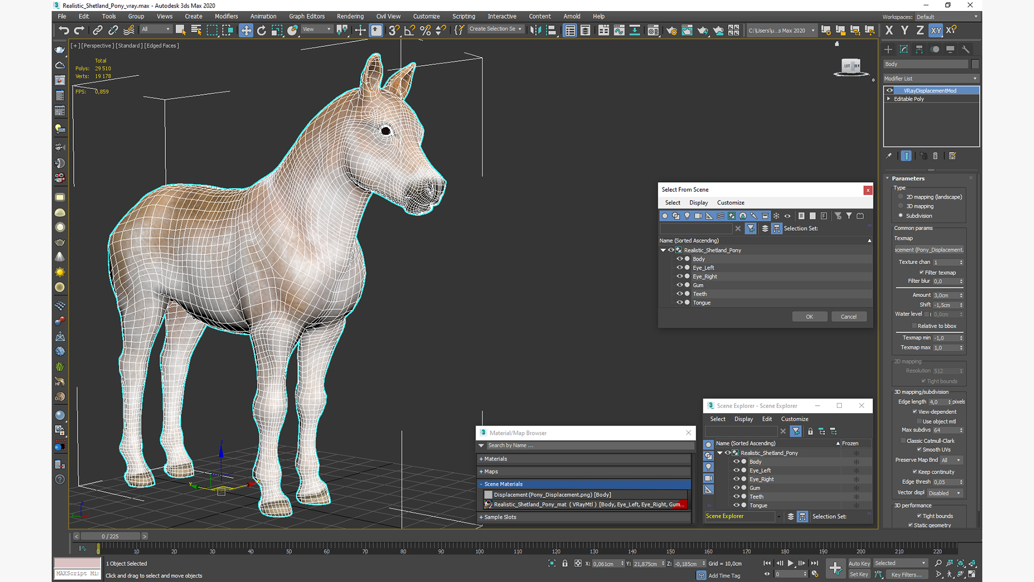Click the Configure Modifier Sets icon
1034x582 pixels.
(952, 156)
